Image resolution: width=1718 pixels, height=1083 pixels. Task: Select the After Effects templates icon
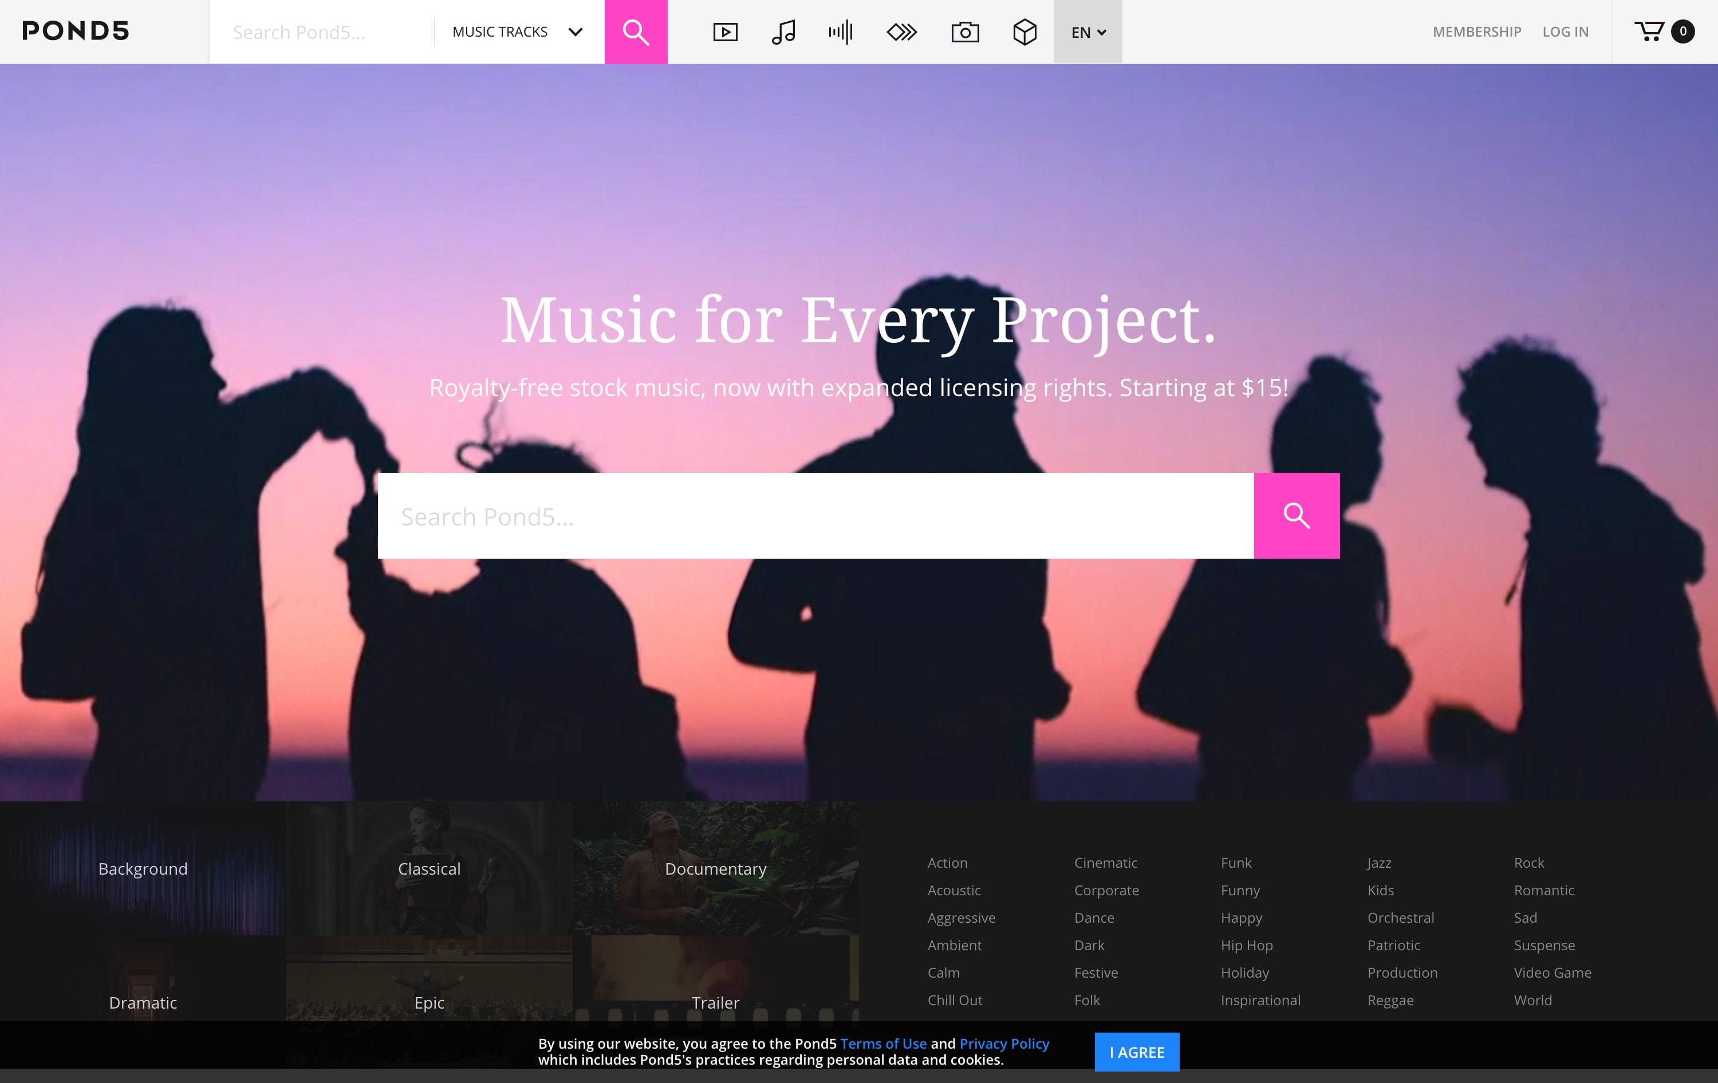tap(901, 32)
